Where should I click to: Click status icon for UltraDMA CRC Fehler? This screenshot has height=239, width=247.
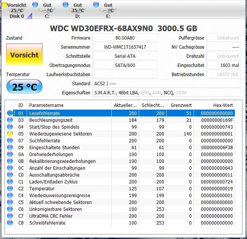[10, 216]
